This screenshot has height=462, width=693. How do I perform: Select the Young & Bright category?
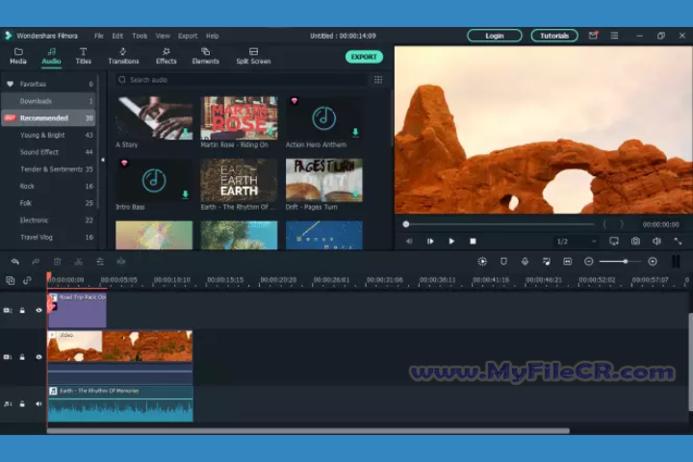pyautogui.click(x=49, y=135)
